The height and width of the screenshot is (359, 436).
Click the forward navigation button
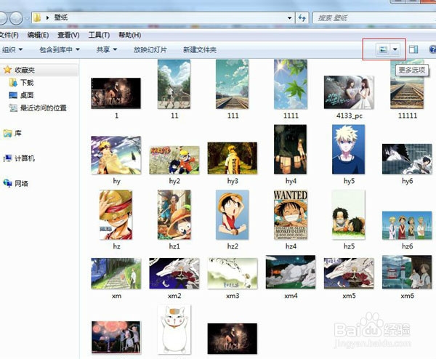click(x=16, y=18)
